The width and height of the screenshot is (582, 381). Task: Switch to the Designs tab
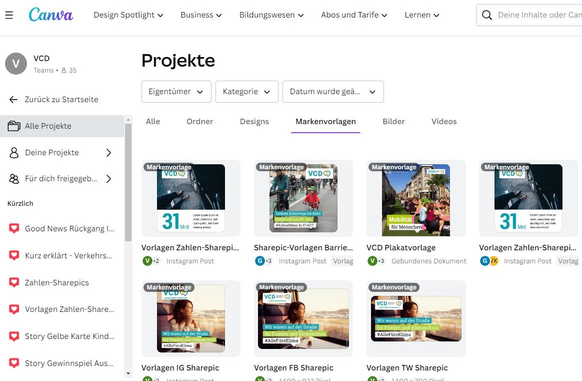pyautogui.click(x=254, y=122)
